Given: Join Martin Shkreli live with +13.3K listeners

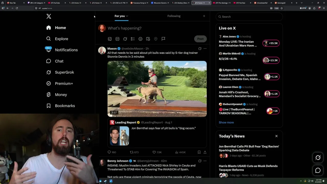Looking at the screenshot, I should pyautogui.click(x=271, y=60).
